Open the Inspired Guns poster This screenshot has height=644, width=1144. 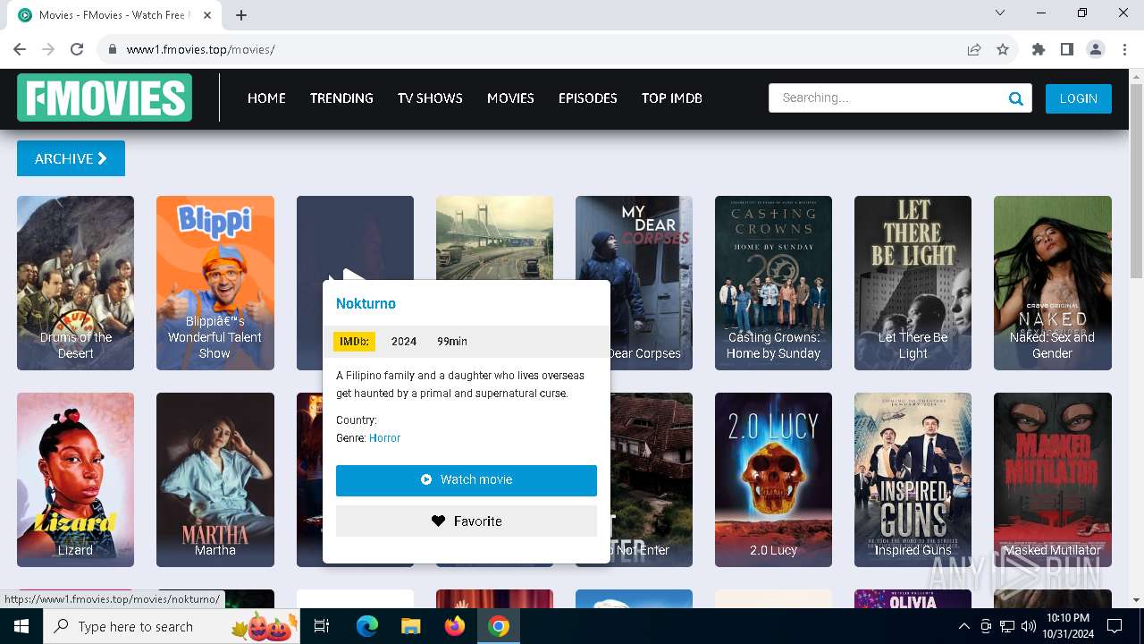coord(913,479)
